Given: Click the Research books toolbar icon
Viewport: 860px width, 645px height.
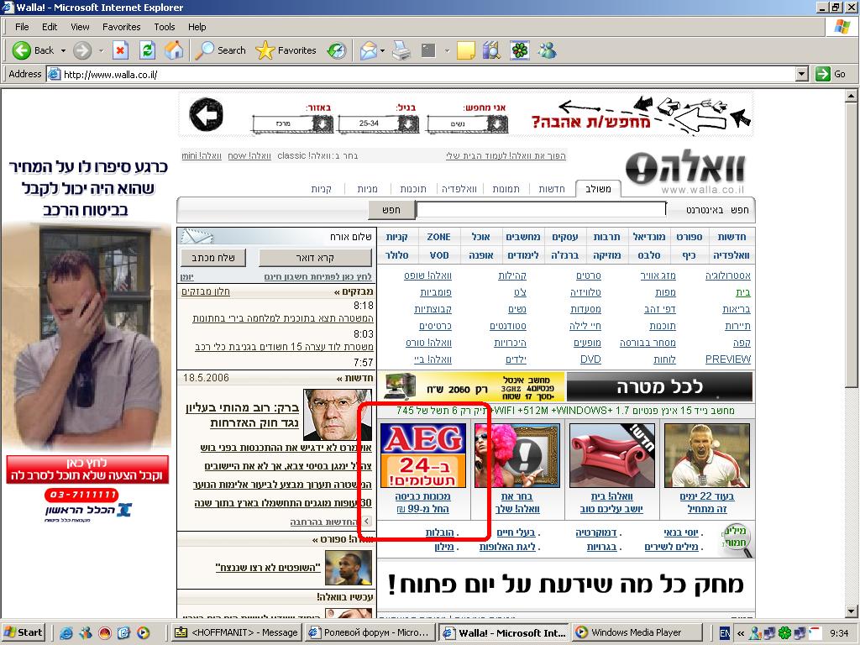Looking at the screenshot, I should pyautogui.click(x=491, y=50).
